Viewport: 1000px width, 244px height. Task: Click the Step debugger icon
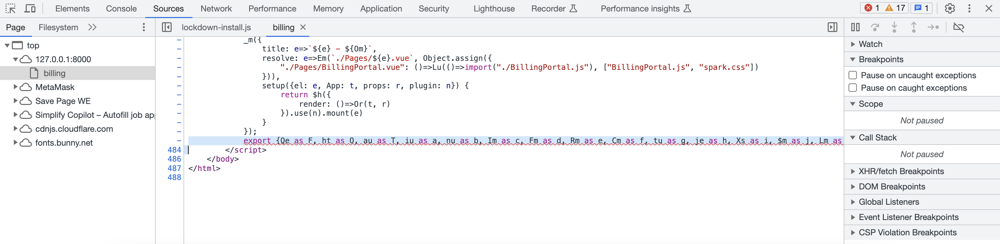pos(933,27)
